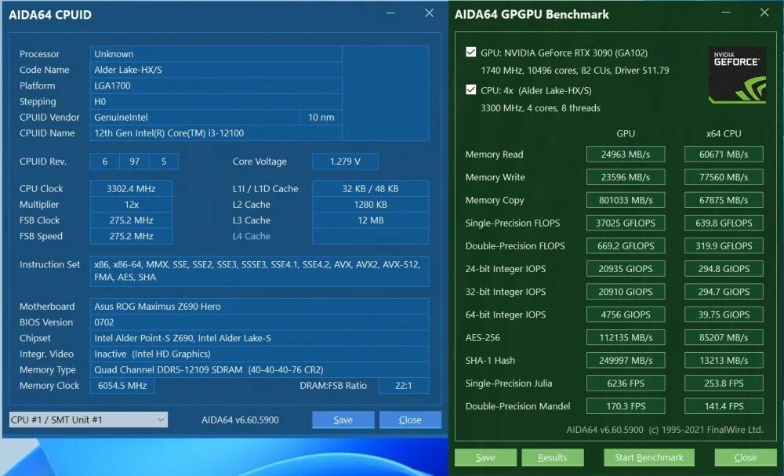Click the GPU 24-bit Integer IOPS result 20935 GIOPS

pos(626,268)
